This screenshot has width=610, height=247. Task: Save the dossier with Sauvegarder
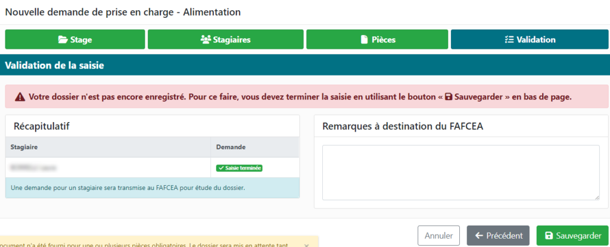(572, 236)
